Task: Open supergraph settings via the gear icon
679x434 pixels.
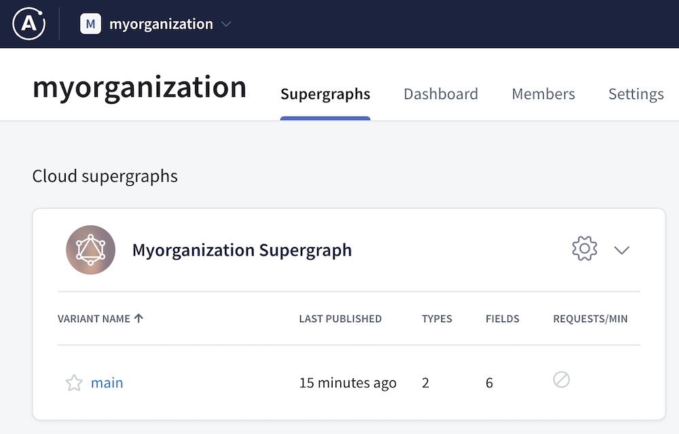Action: [x=585, y=249]
